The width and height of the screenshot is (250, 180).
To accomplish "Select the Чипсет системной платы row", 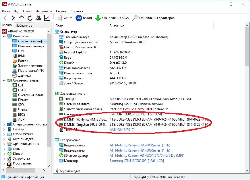I will [x=114, y=109].
